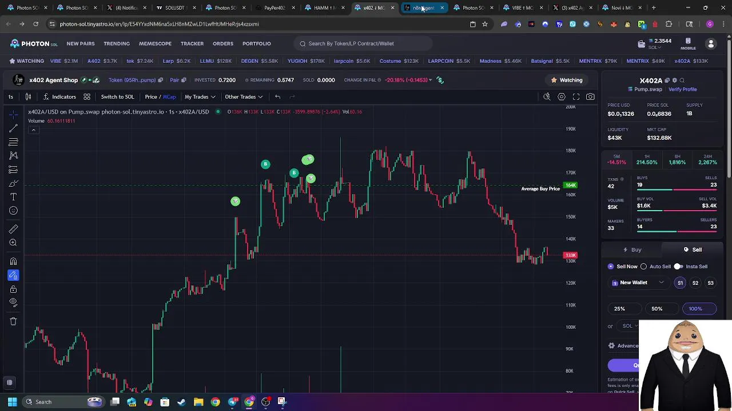Open the Verify Profile link
The height and width of the screenshot is (411, 732).
click(x=682, y=90)
